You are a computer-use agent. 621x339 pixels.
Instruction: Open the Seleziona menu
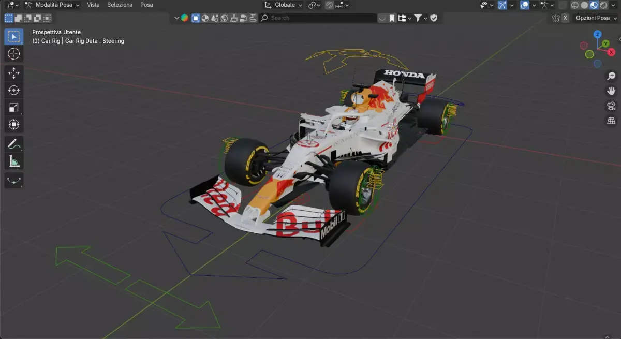[120, 5]
